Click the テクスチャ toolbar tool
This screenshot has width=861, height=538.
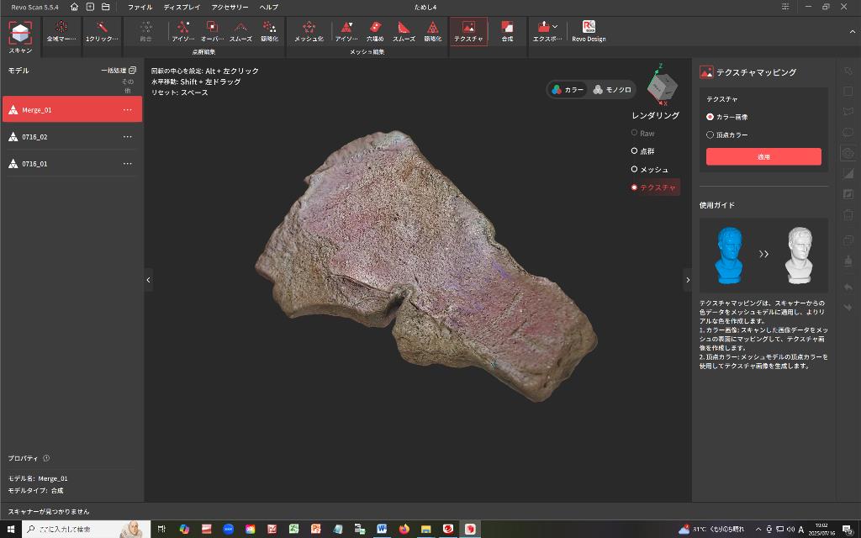coord(468,32)
